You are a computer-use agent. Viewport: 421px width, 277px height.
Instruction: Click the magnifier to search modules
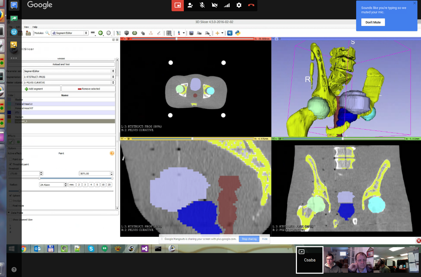[47, 33]
